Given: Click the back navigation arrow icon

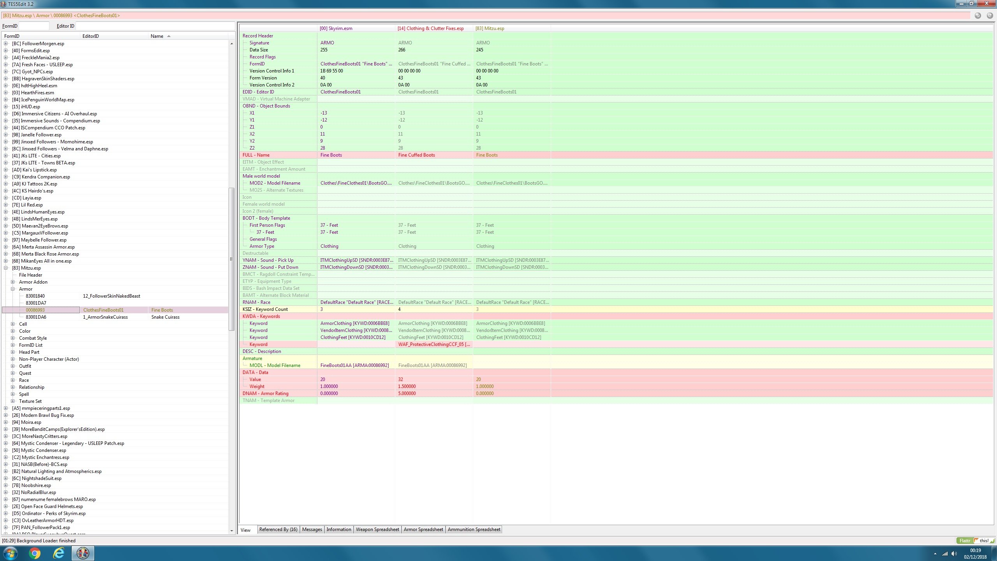Looking at the screenshot, I should tap(978, 16).
